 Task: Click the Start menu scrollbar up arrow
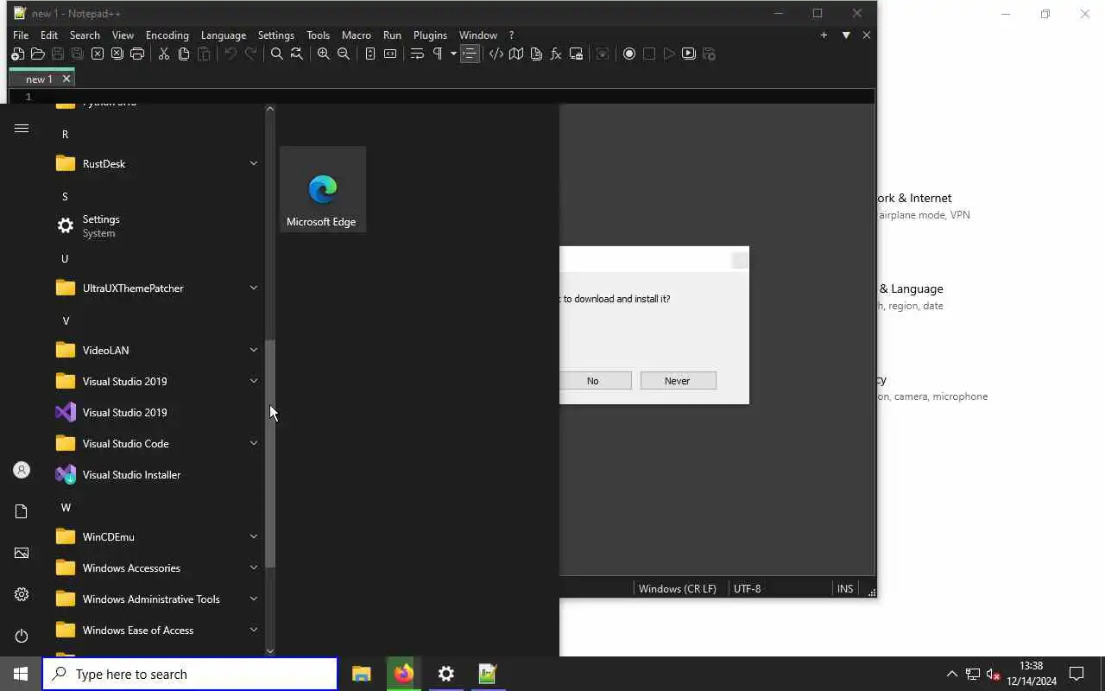pyautogui.click(x=270, y=109)
